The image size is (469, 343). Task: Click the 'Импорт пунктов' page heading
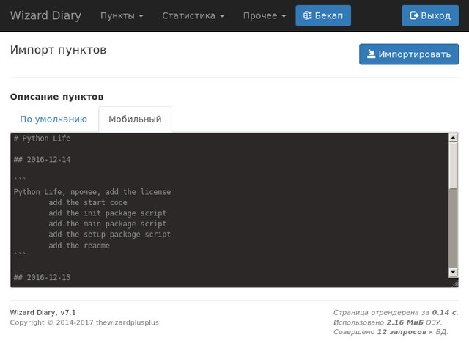coord(58,50)
